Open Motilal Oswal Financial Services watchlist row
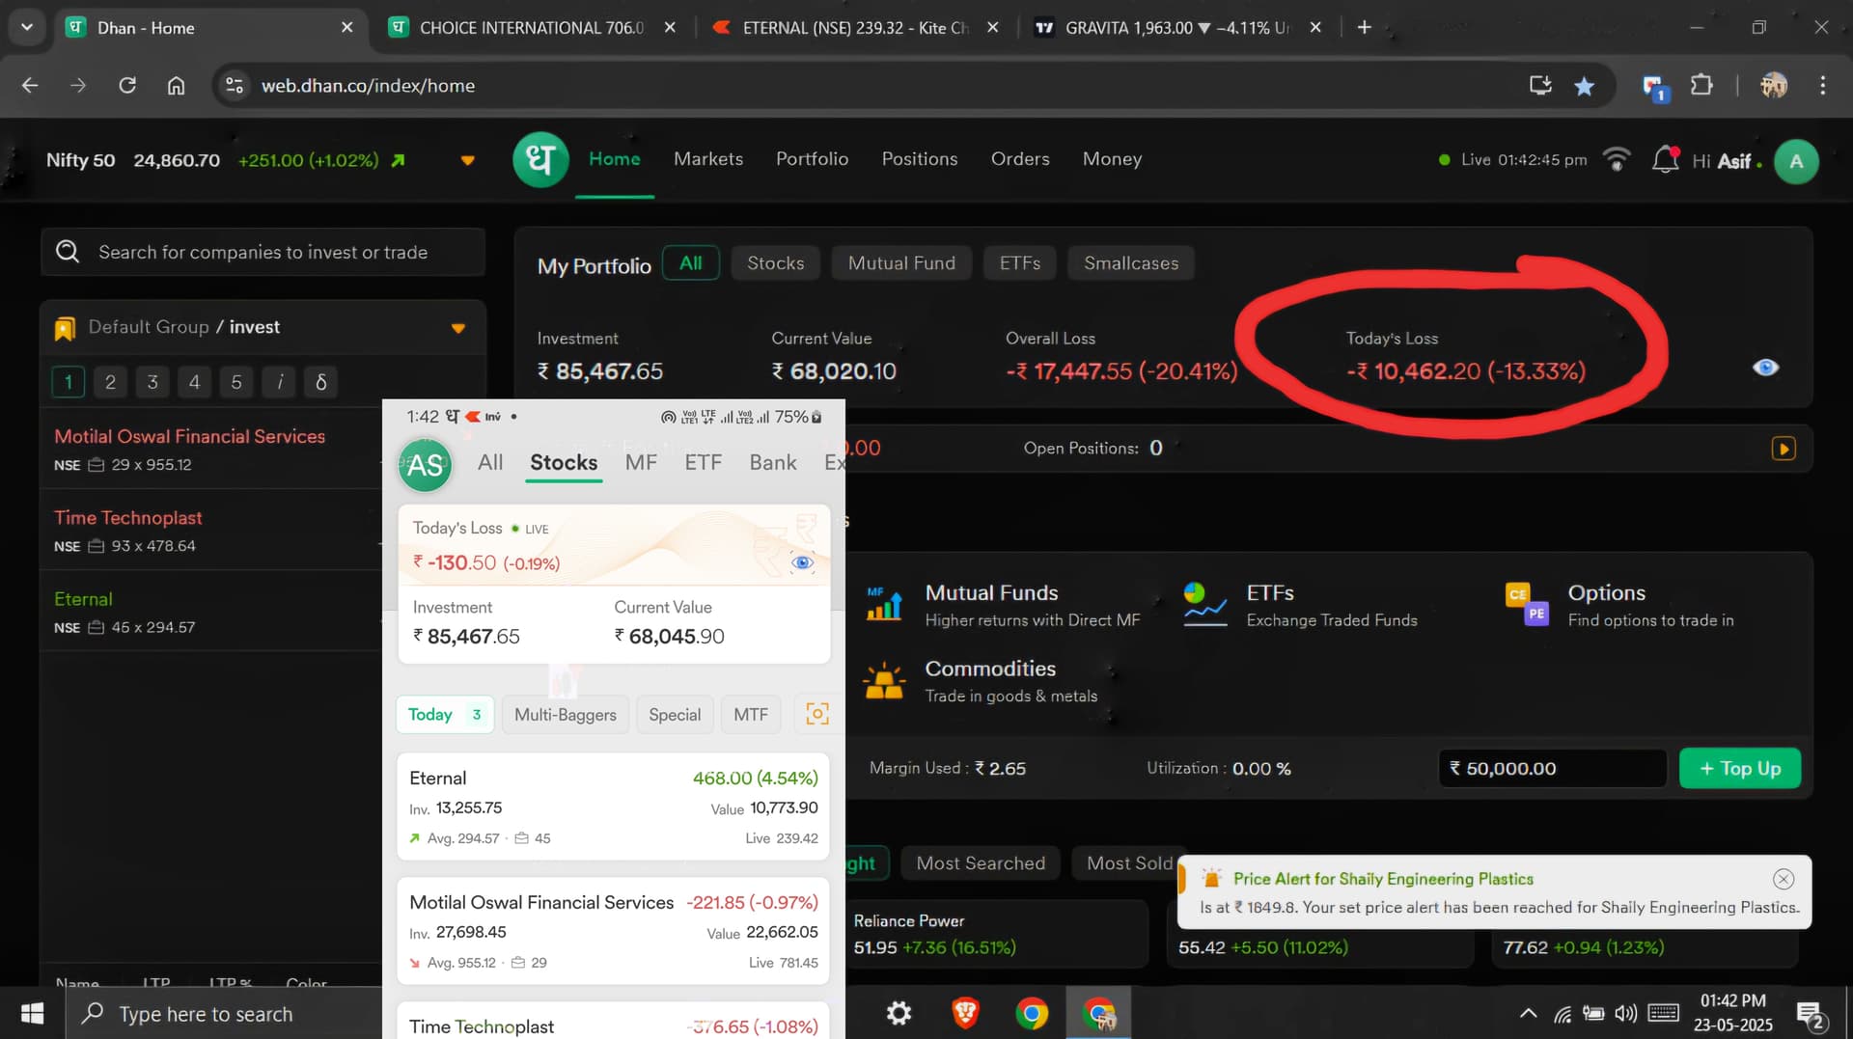Screen dimensions: 1853x1039 click(212, 450)
